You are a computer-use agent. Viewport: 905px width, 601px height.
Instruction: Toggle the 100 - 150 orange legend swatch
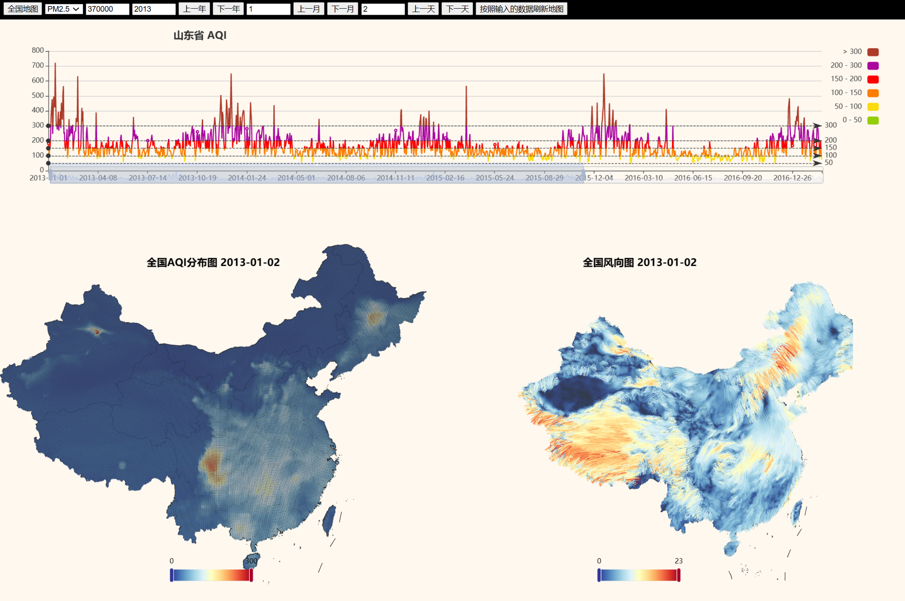(873, 93)
